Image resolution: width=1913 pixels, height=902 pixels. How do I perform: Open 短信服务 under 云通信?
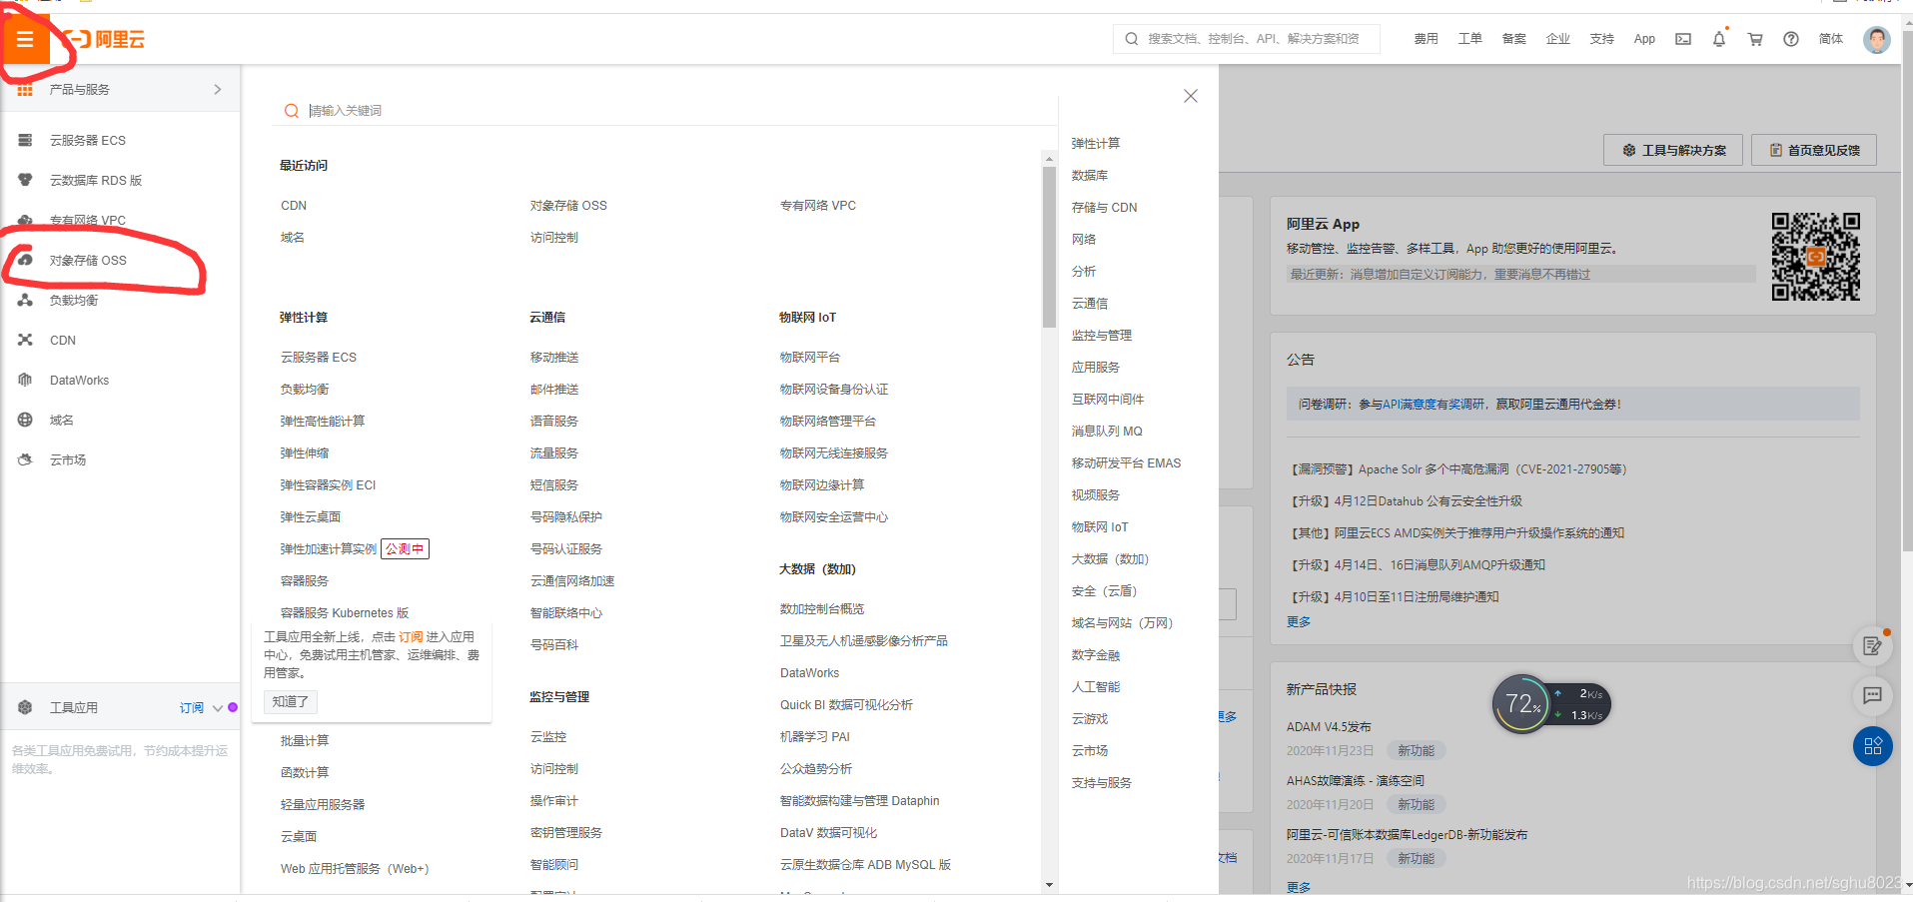(x=554, y=485)
